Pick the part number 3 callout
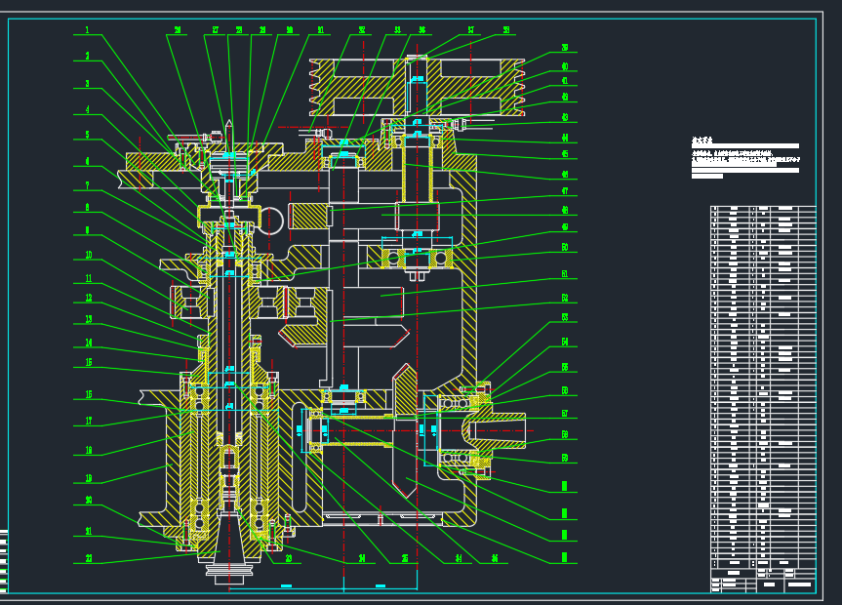Viewport: 842px width, 605px height. click(x=87, y=84)
